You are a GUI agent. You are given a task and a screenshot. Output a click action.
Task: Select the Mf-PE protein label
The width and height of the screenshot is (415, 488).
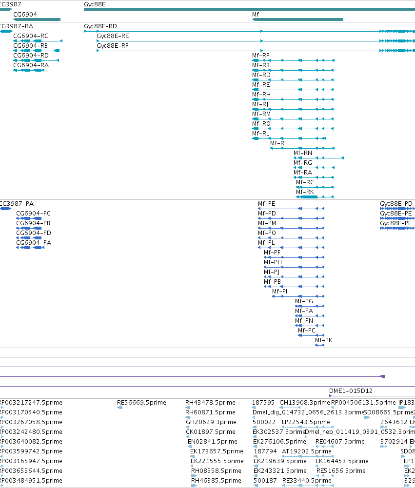point(266,204)
